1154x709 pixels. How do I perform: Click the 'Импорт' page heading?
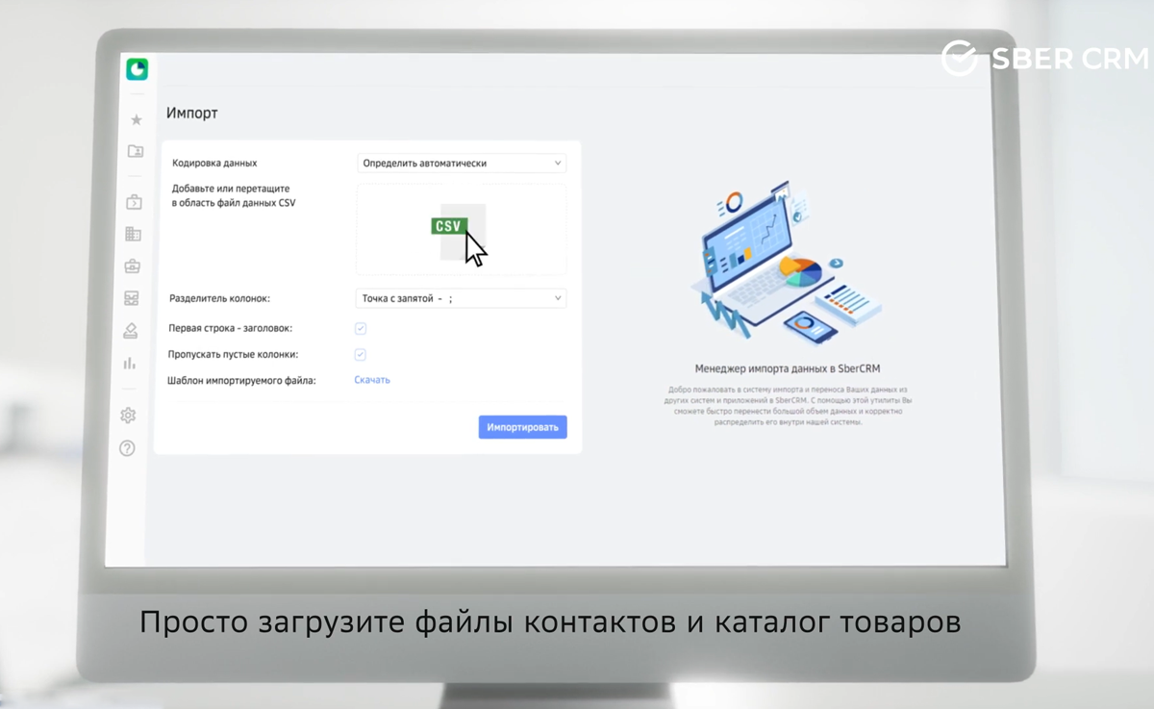coord(192,114)
